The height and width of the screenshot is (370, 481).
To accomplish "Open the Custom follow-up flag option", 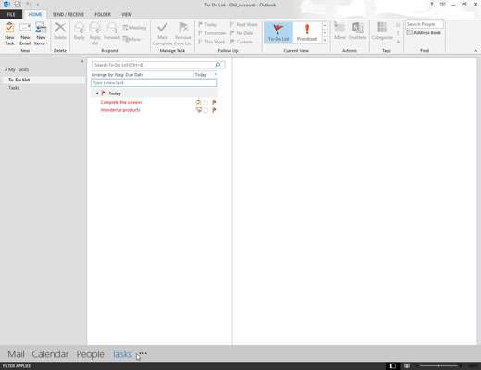I will (x=241, y=42).
